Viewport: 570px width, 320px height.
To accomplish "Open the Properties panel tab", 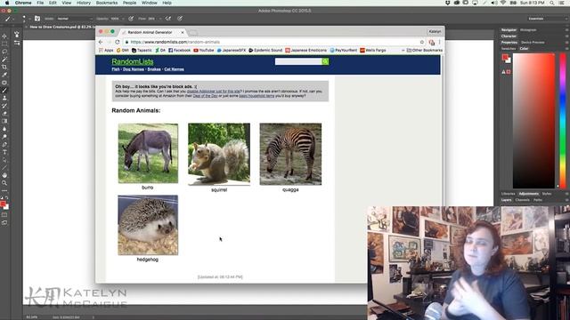I will (x=509, y=42).
